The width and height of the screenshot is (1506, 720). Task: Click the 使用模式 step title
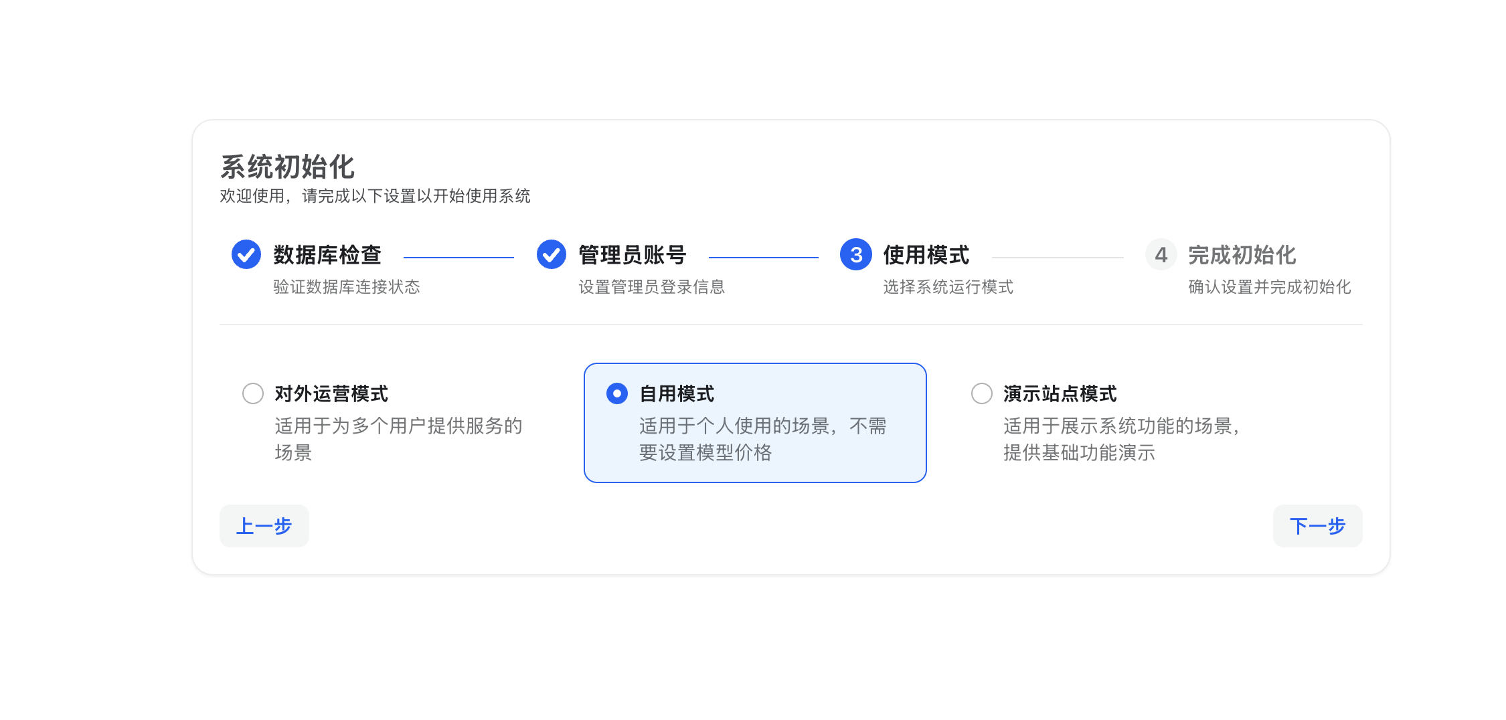[926, 255]
